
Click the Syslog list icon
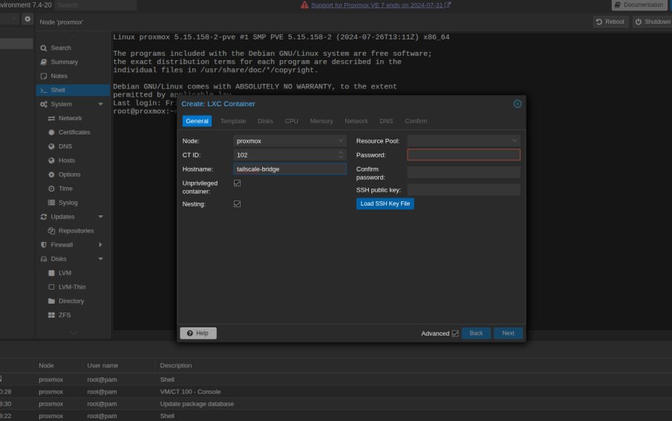51,203
